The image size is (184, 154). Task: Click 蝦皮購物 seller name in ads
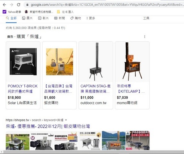coord(51,103)
